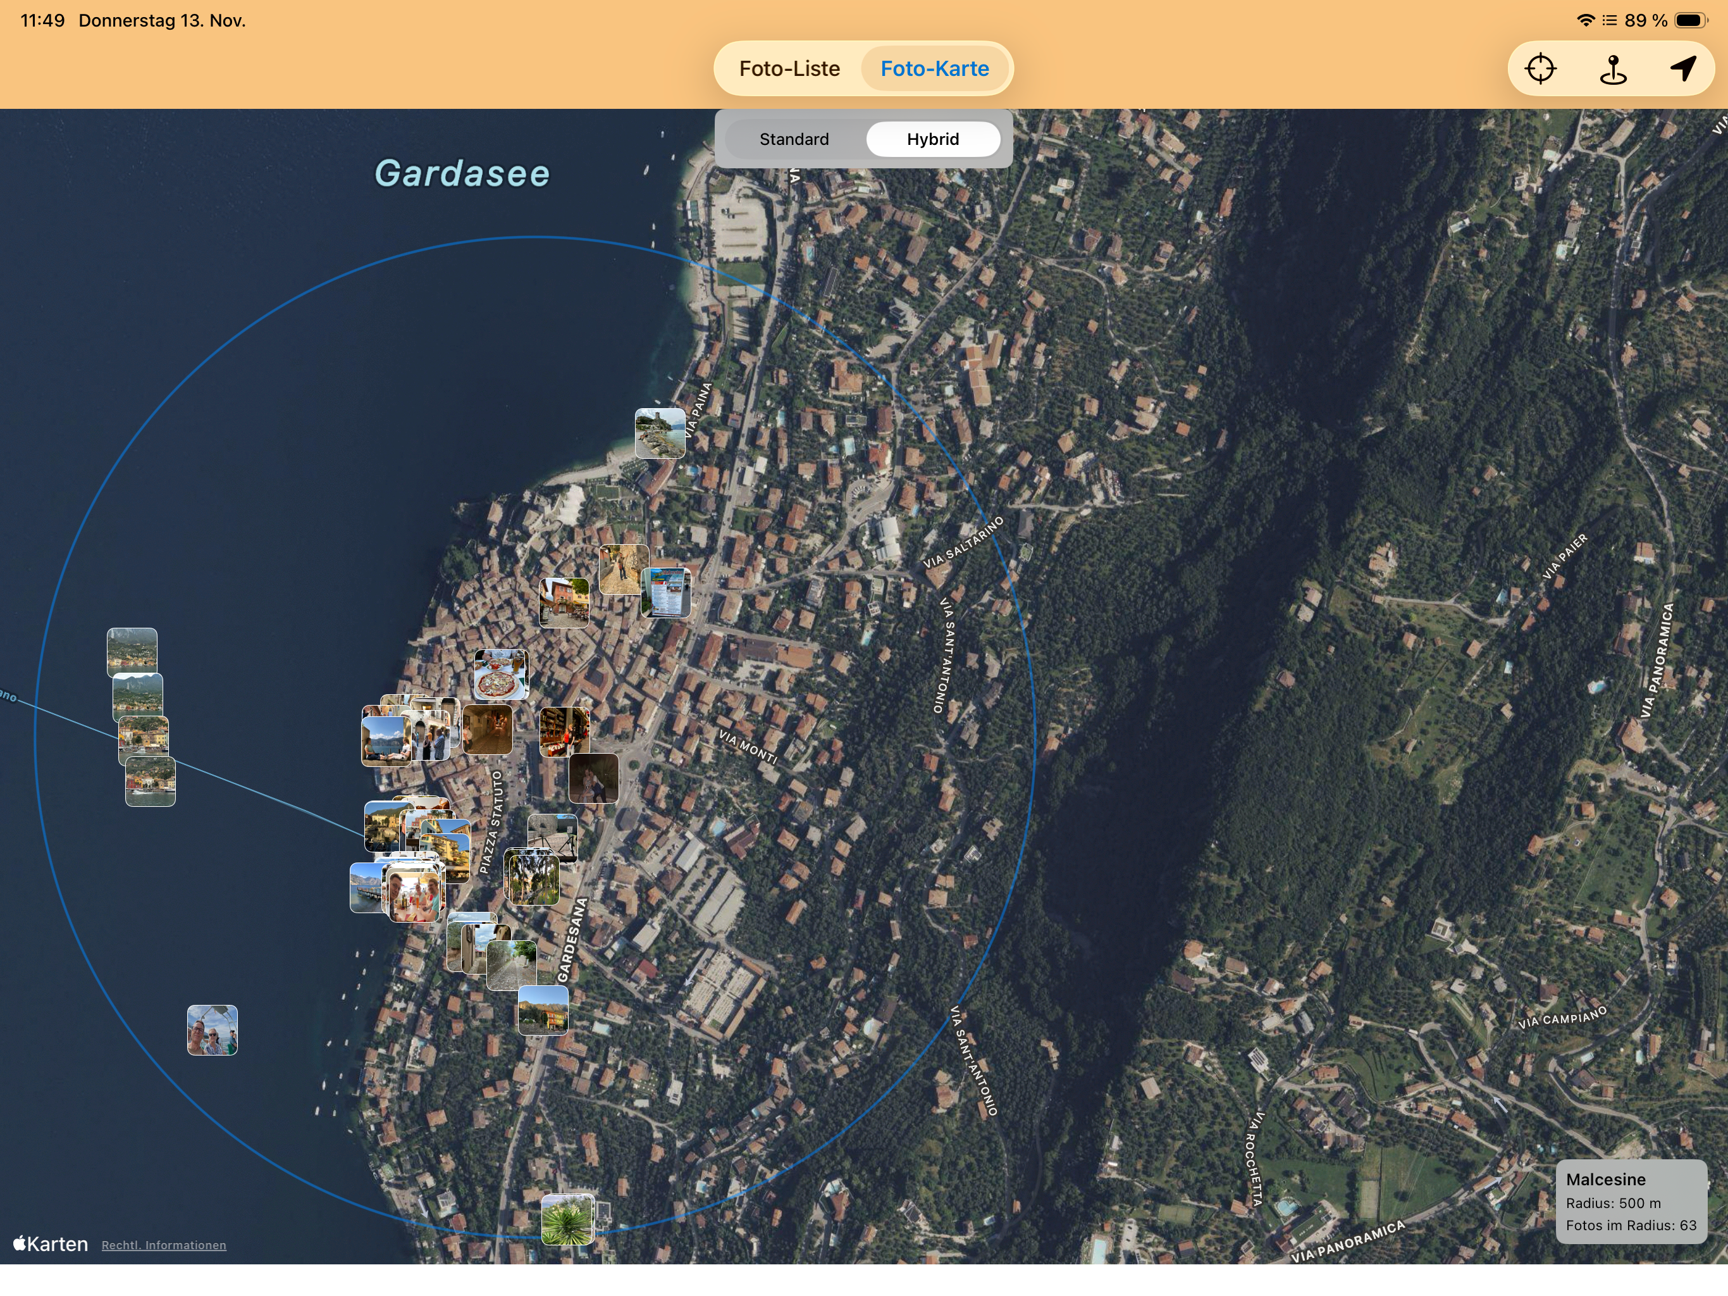Screen dimensions: 1728x1296
Task: Open the pizza photo thumbnail
Action: (x=501, y=675)
